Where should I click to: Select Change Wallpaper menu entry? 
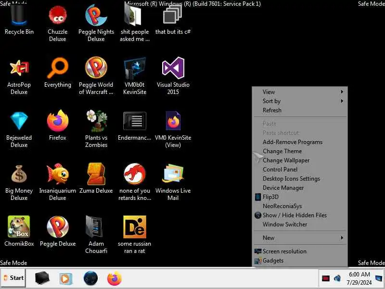(x=300, y=160)
